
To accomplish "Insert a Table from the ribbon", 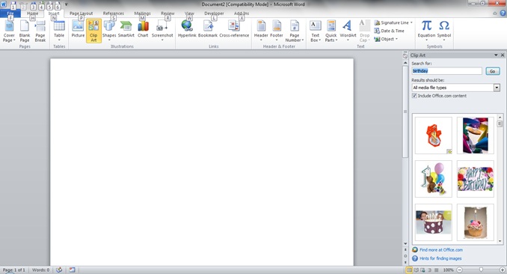I will (59, 31).
